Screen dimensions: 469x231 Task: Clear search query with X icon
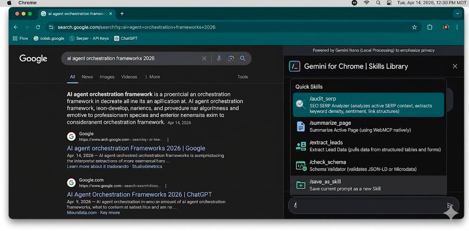pos(204,58)
